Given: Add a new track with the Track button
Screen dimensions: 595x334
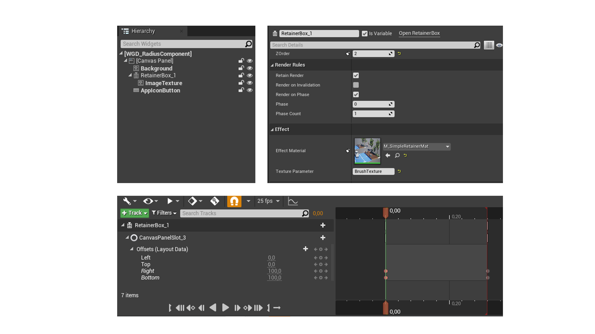Looking at the screenshot, I should [134, 213].
